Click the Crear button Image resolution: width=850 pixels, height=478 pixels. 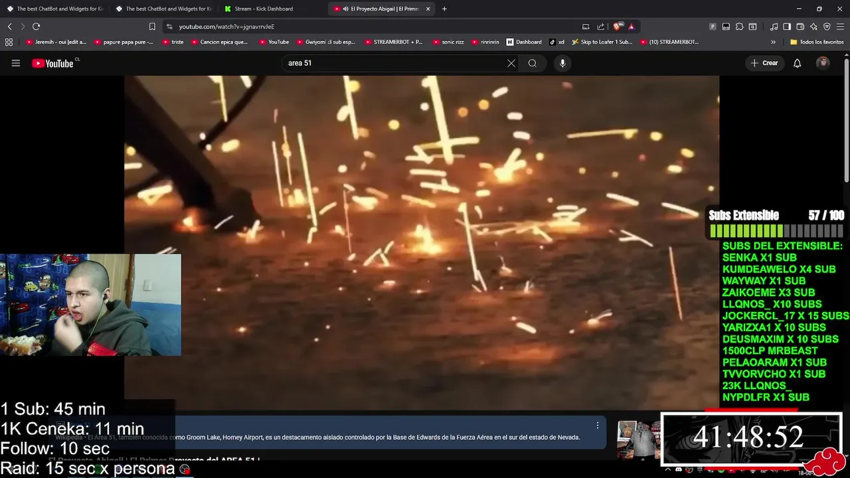click(764, 63)
